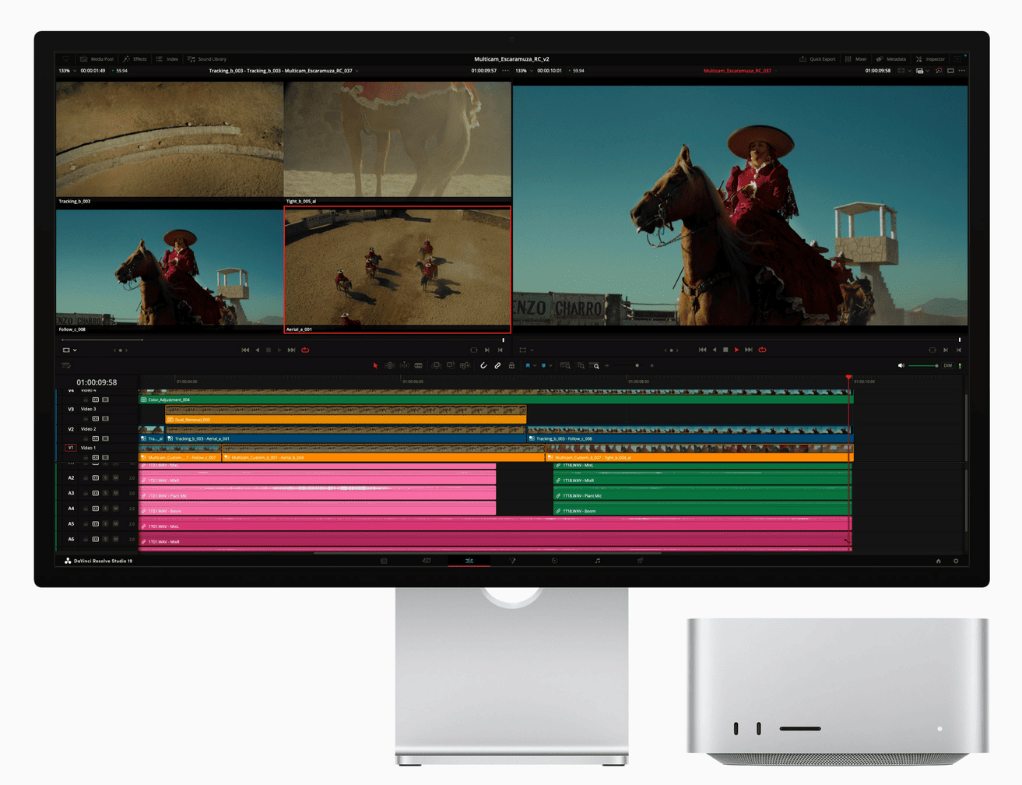
Task: Click the speaker mute icon
Action: point(901,365)
